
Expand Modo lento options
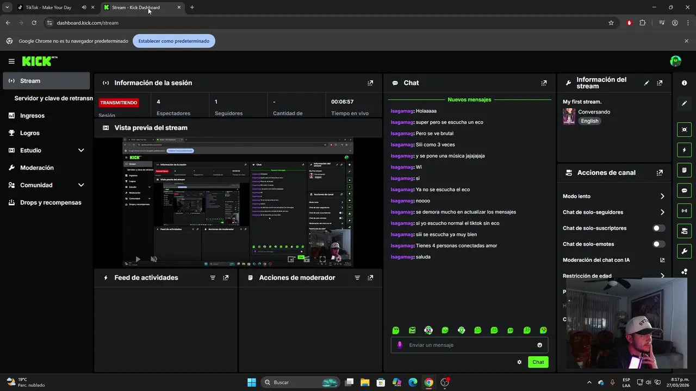662,197
